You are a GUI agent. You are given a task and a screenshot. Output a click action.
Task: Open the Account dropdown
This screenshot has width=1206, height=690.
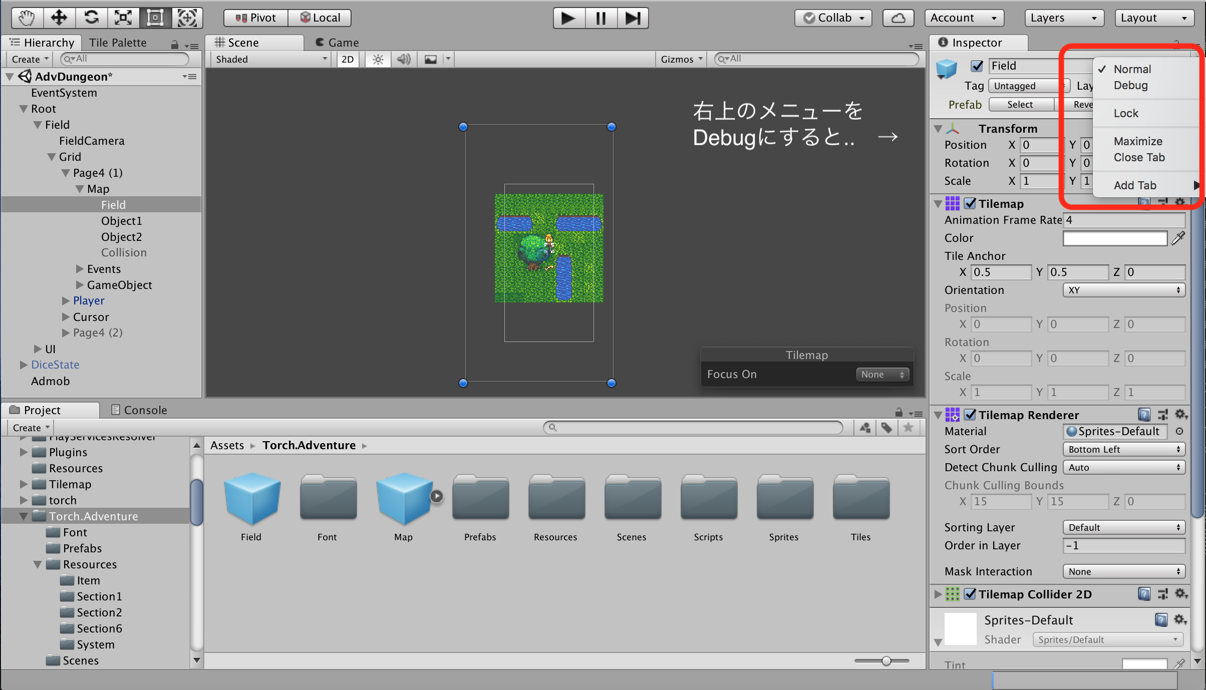click(964, 18)
